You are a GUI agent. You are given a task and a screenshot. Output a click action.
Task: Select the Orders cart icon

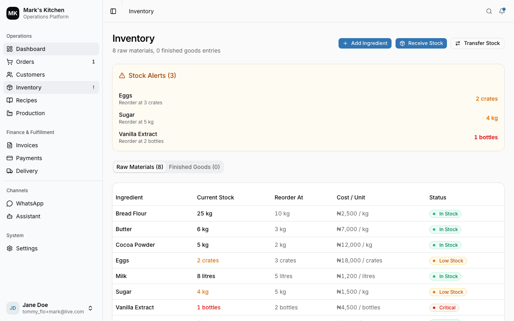point(9,62)
